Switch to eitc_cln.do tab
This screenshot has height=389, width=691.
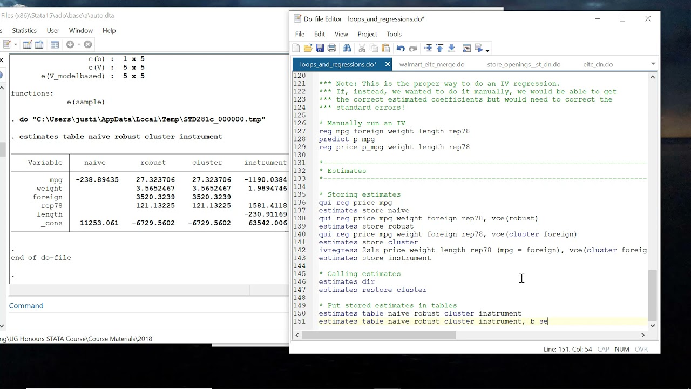tap(598, 64)
